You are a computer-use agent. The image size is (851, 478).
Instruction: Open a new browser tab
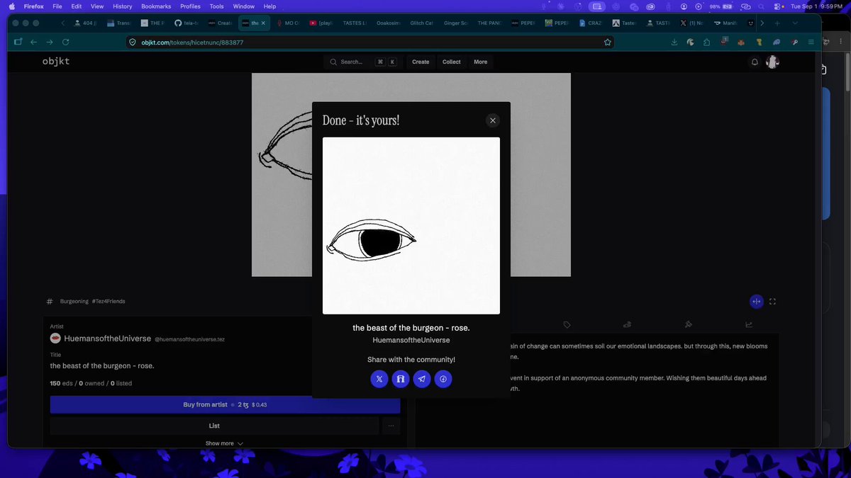point(777,23)
